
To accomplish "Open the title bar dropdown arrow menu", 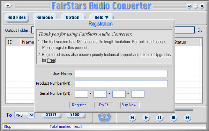I will pyautogui.click(x=8, y=6).
